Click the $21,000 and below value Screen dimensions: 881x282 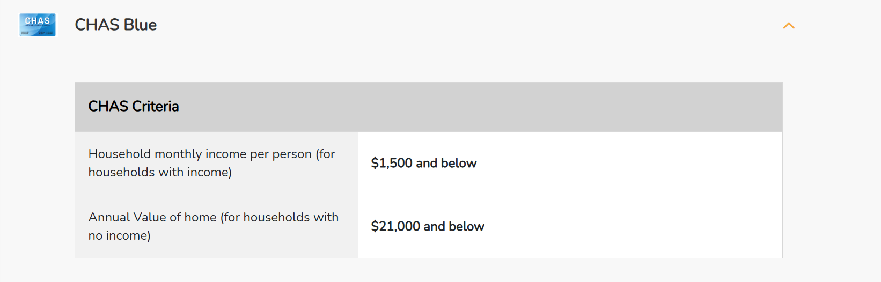click(x=428, y=226)
